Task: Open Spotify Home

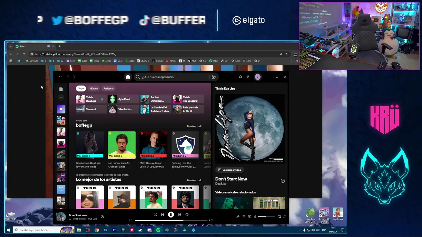Action: 128,77
